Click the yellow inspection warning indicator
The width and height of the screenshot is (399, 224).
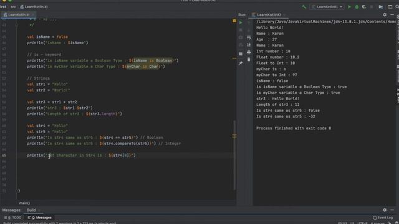tap(234, 21)
